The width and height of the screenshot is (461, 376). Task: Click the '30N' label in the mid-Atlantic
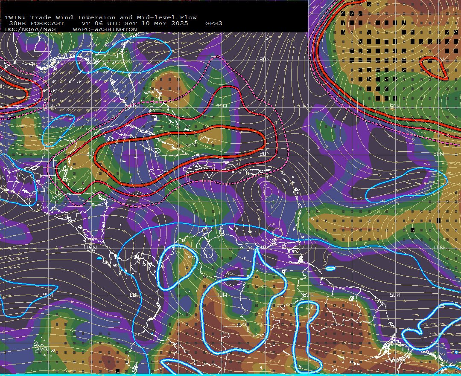point(265,60)
